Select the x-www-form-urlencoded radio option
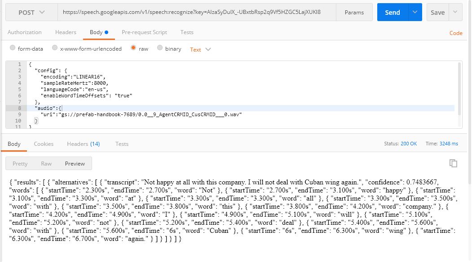 click(54, 48)
